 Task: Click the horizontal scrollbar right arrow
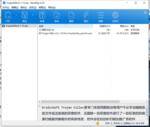tap(147, 102)
